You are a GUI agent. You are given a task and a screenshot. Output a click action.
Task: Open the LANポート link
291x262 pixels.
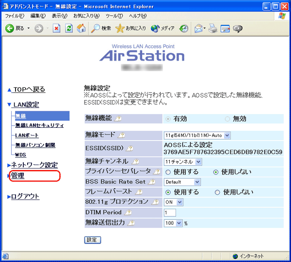tap(27, 136)
